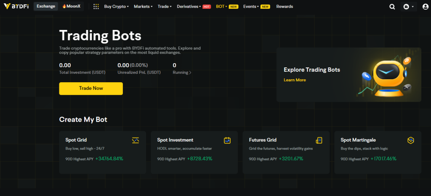Click the Trading Bots page heading
Screen dimensions: 431x196
coord(100,35)
